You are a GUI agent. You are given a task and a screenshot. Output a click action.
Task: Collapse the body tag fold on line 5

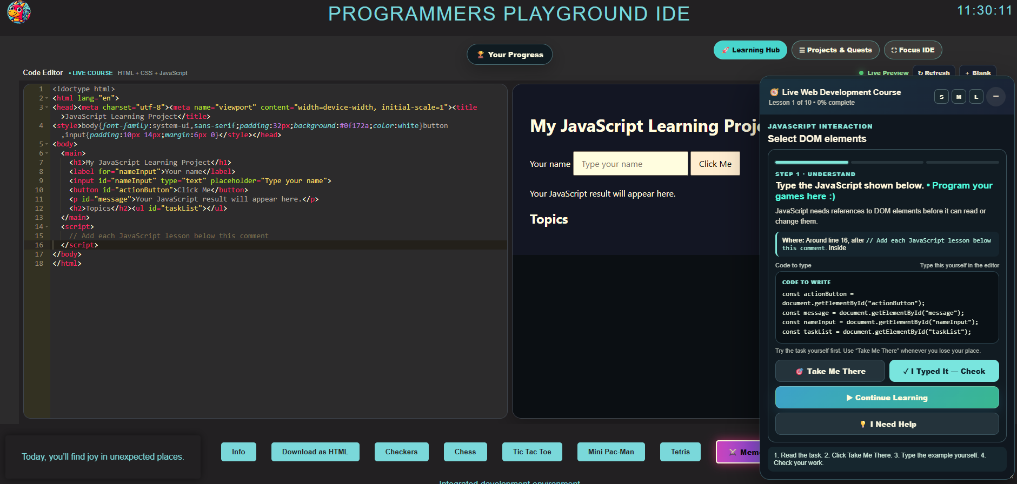(x=47, y=144)
